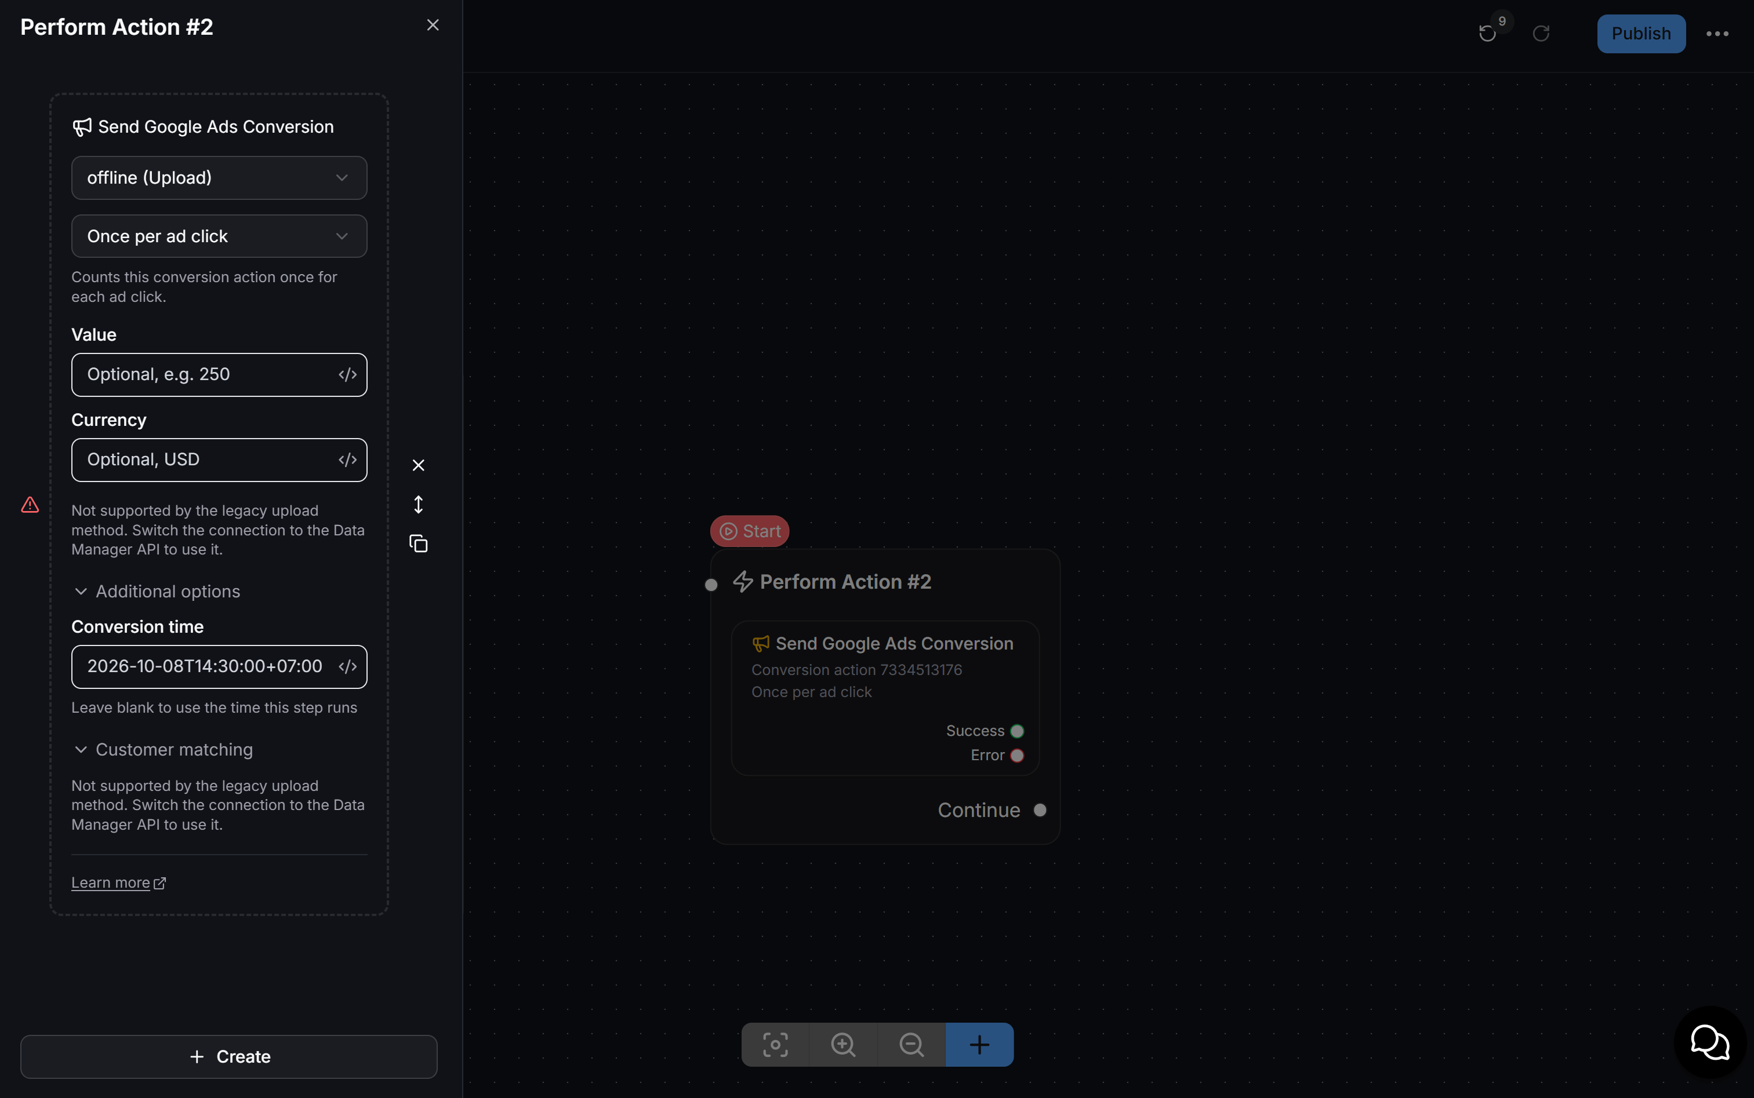This screenshot has height=1098, width=1754.
Task: Click the Currency input field
Action: point(219,459)
